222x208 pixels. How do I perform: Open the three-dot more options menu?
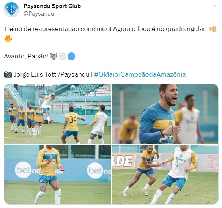(215, 6)
